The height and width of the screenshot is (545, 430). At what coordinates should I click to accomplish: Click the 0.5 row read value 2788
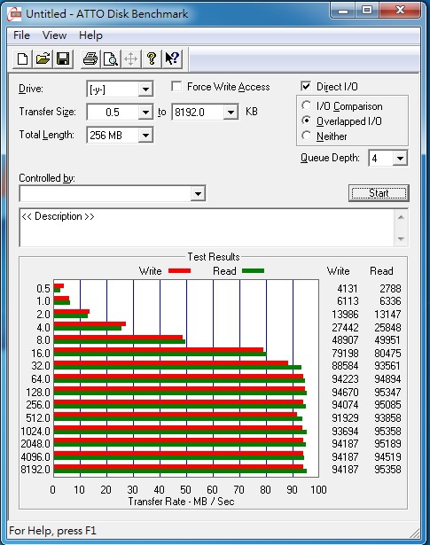[x=390, y=289]
